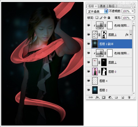Create a new layer

pos(122,97)
